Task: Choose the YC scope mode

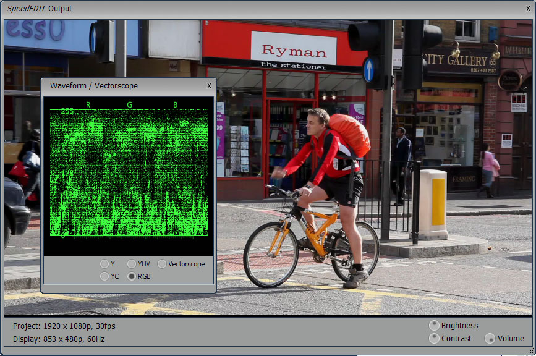Action: point(104,276)
